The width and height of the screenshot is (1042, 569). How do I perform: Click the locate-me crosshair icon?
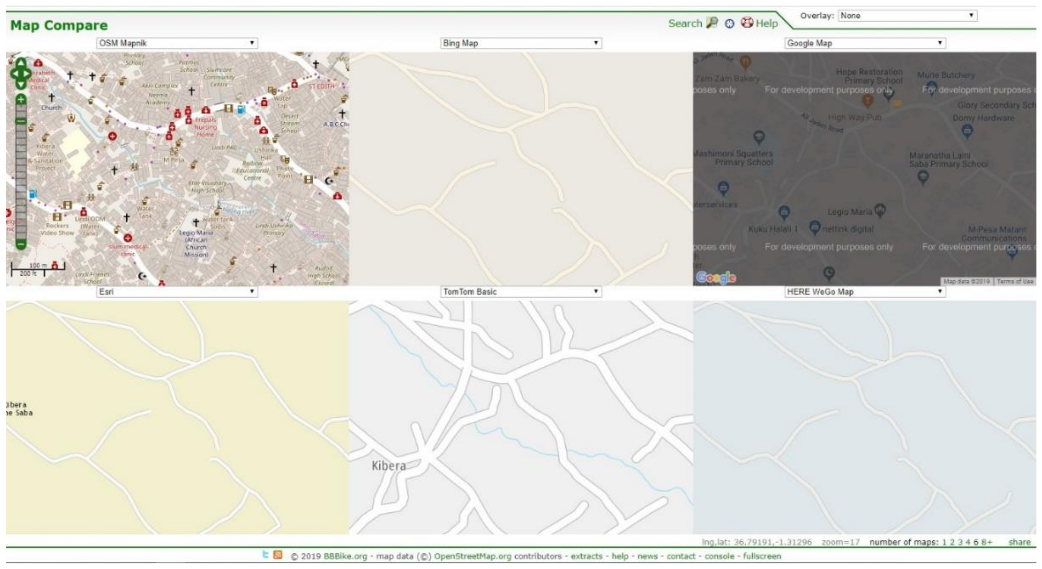click(729, 24)
